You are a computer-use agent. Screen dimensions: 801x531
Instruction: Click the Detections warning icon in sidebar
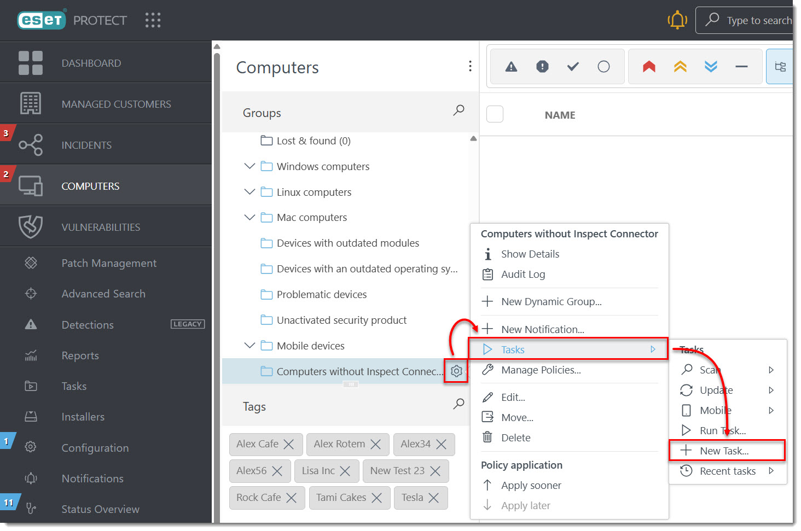point(31,325)
